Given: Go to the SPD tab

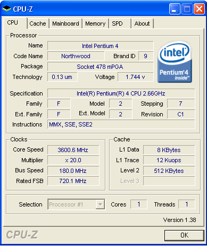Looking at the screenshot, I should coord(120,23).
